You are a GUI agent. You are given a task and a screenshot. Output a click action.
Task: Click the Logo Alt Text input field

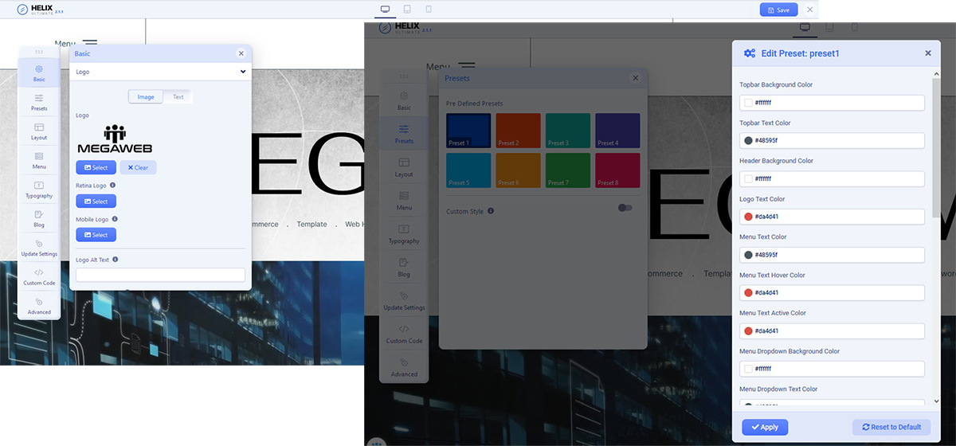160,275
